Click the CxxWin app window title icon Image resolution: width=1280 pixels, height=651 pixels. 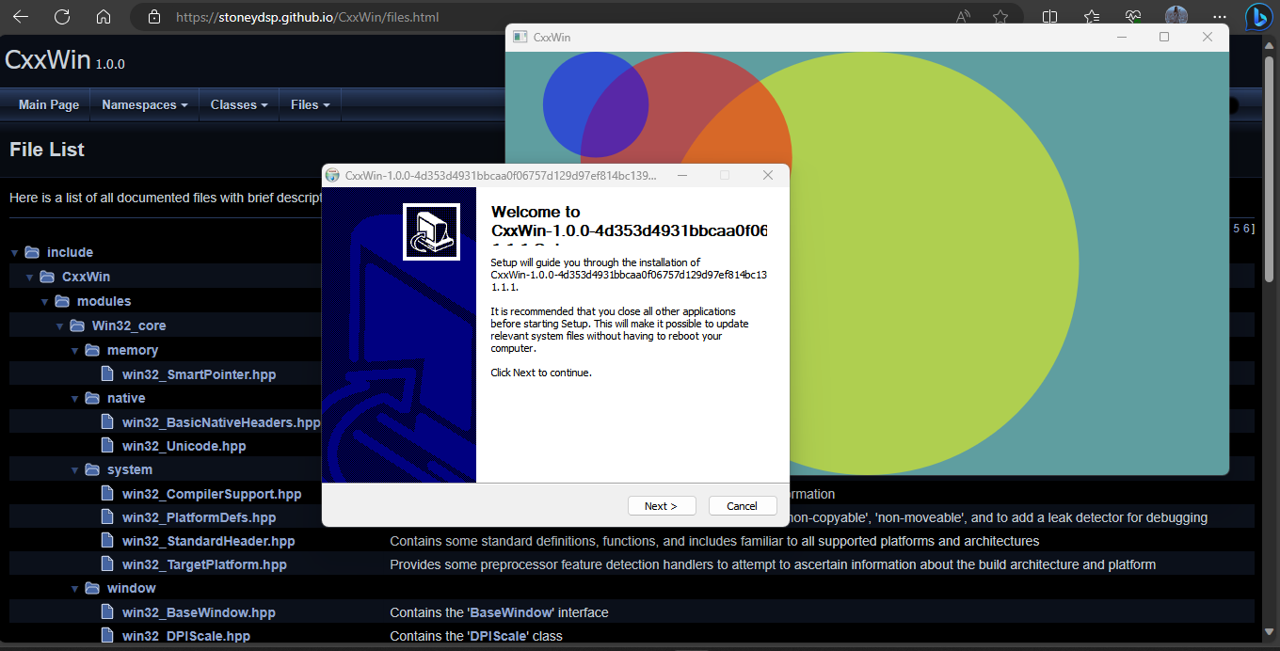coord(520,37)
